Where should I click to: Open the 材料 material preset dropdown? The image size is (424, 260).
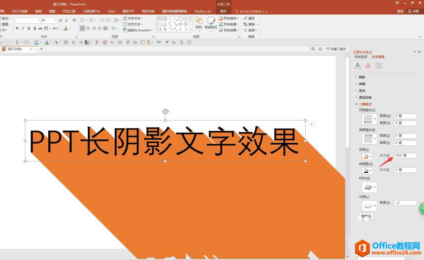(369, 187)
